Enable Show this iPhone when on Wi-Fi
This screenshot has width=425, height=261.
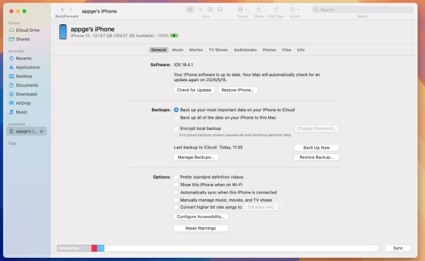tap(176, 185)
